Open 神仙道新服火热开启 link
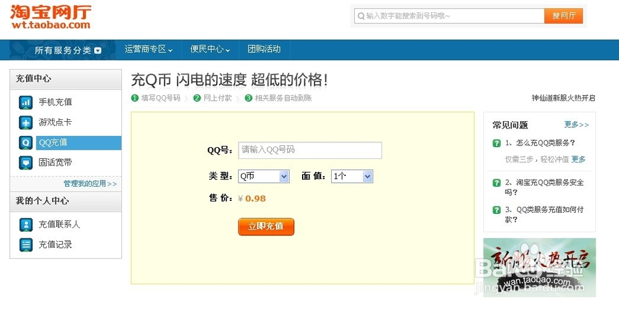Viewport: 619px width, 309px height. click(563, 98)
